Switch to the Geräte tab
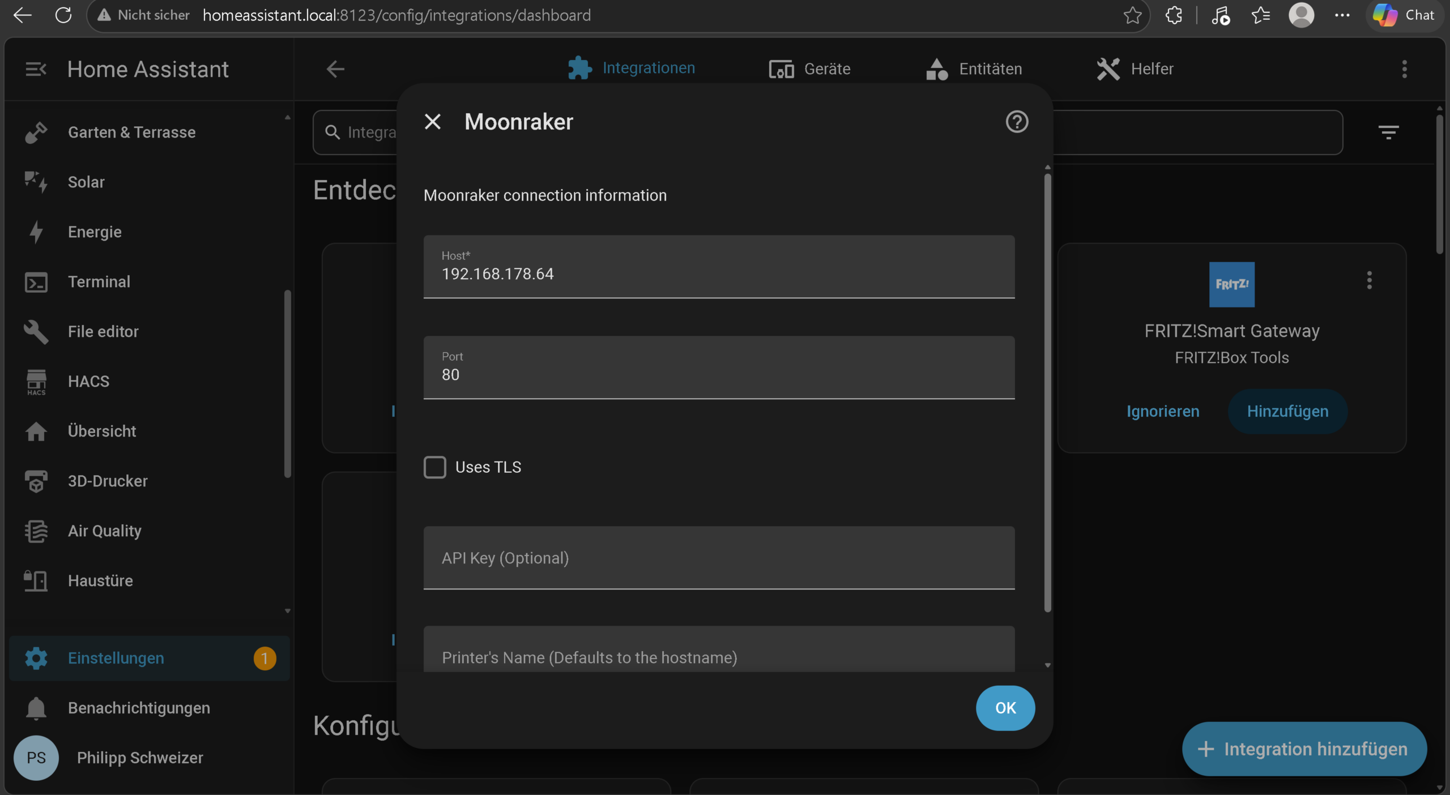The width and height of the screenshot is (1450, 795). click(810, 69)
